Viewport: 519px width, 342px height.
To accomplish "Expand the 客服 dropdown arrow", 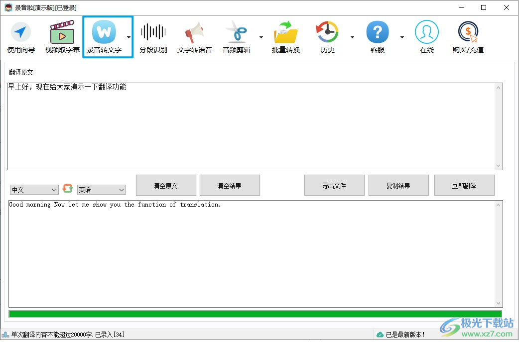I will point(402,37).
